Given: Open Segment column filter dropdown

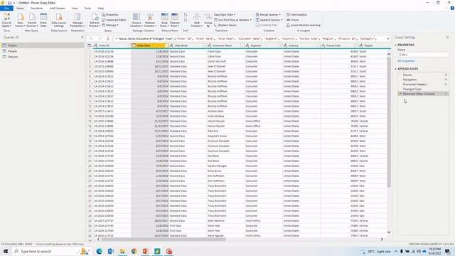Looking at the screenshot, I should [280, 46].
